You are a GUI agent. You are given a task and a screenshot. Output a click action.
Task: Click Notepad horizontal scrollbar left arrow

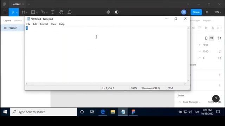click(x=27, y=84)
